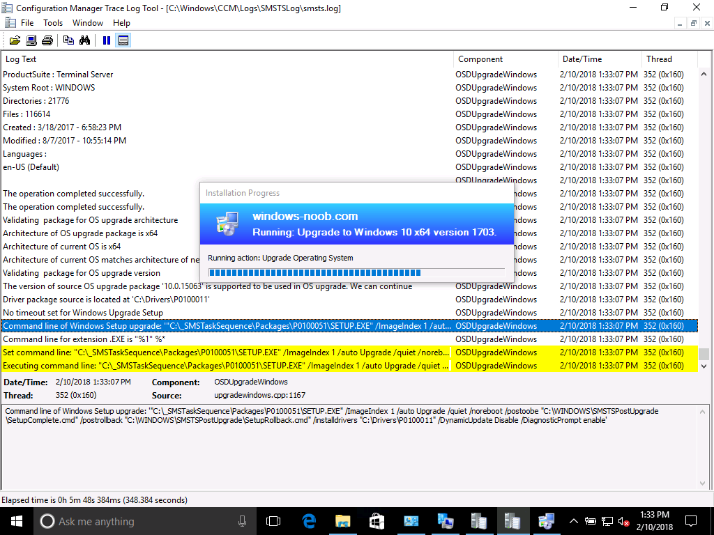This screenshot has height=535, width=714.
Task: Open the Help menu
Action: (121, 23)
